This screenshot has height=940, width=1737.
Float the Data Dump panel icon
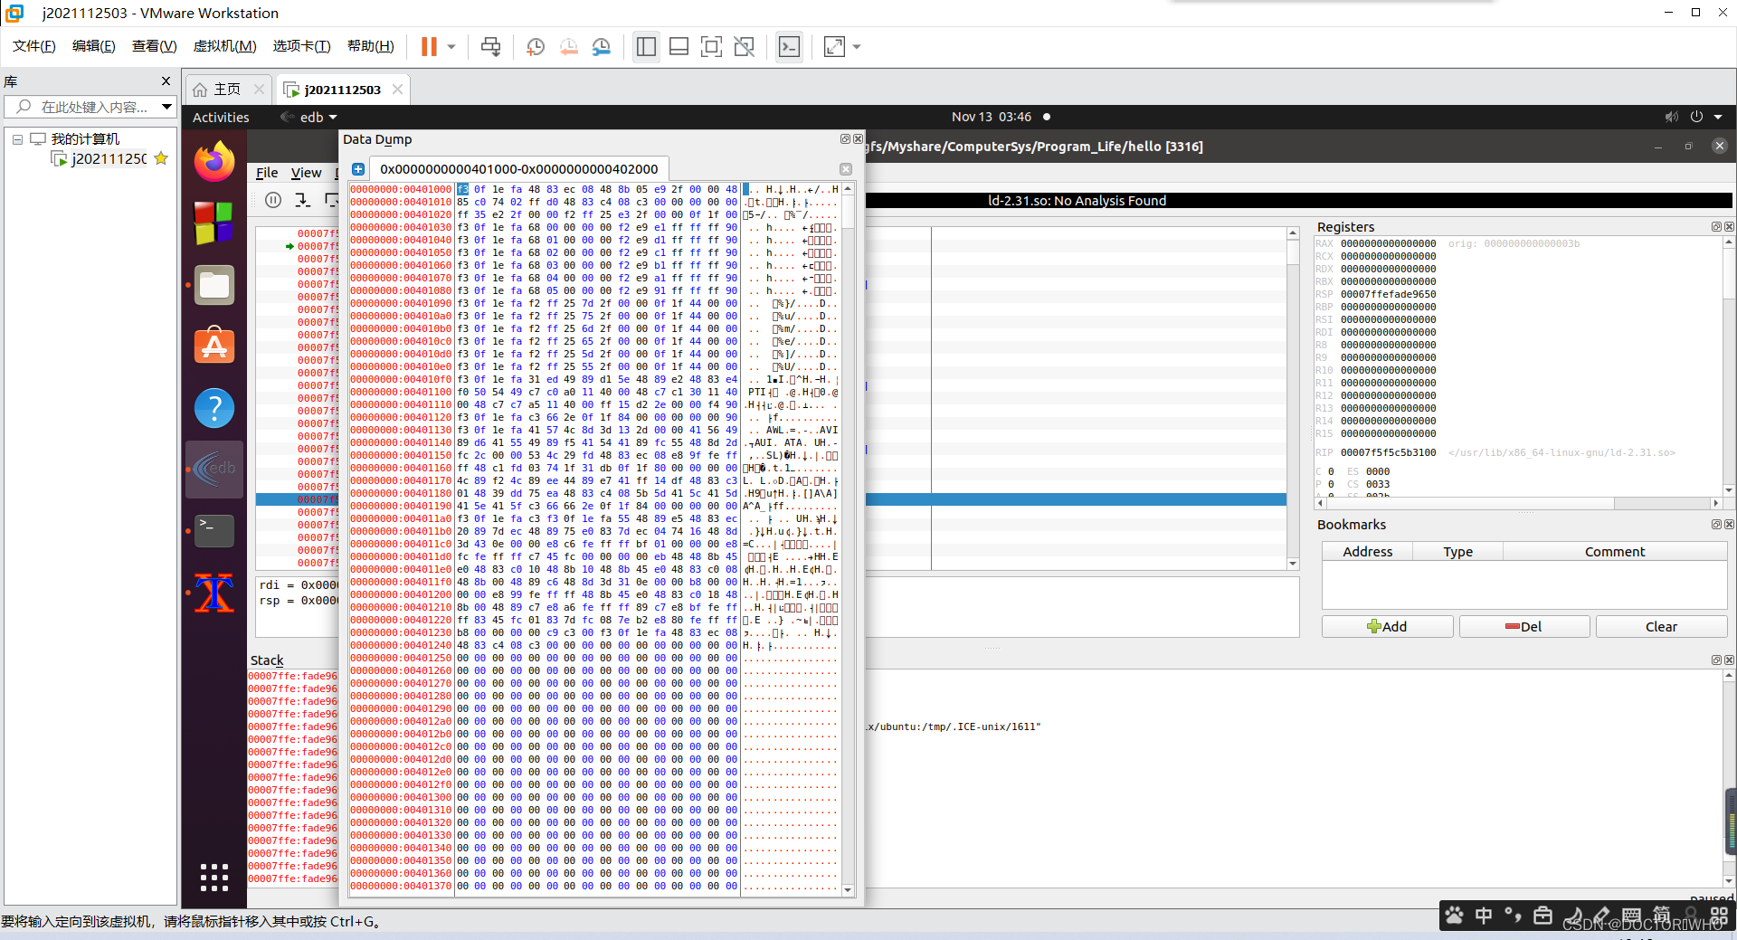[845, 139]
